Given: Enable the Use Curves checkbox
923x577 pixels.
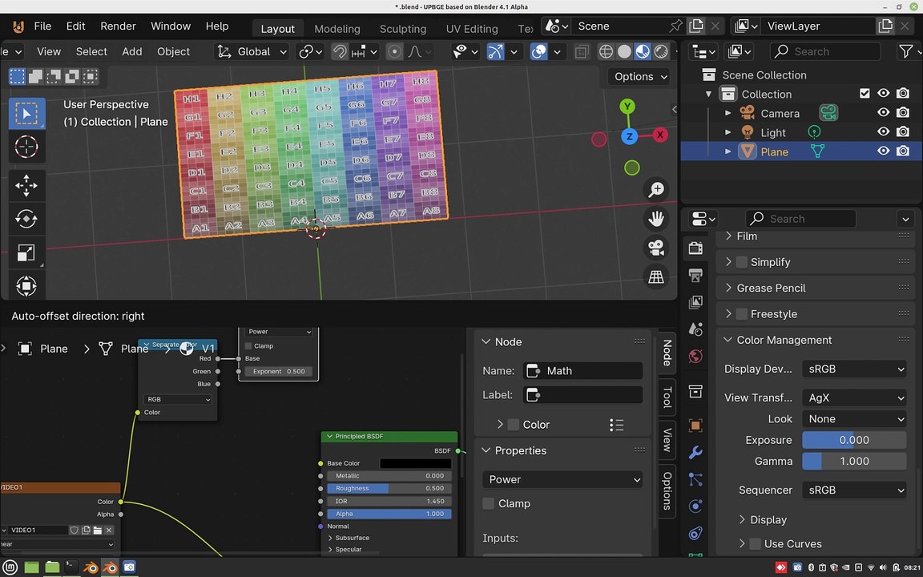Looking at the screenshot, I should point(756,544).
